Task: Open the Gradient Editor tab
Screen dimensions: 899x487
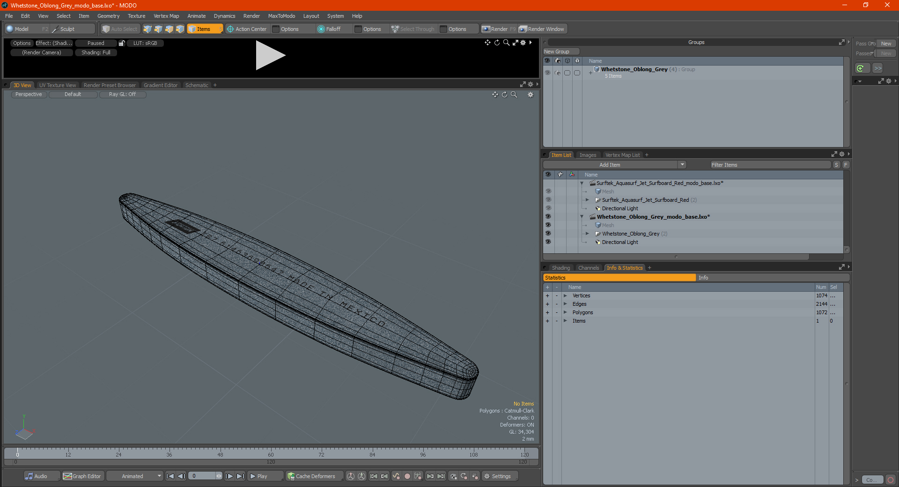Action: (x=161, y=85)
